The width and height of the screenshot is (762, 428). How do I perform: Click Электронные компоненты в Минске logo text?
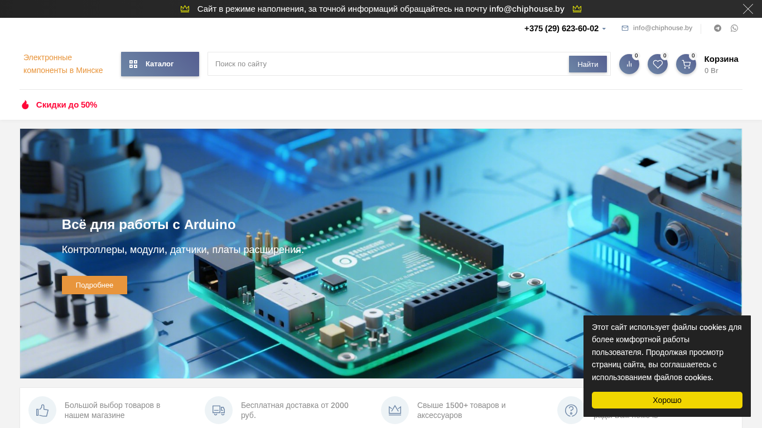[x=63, y=64]
